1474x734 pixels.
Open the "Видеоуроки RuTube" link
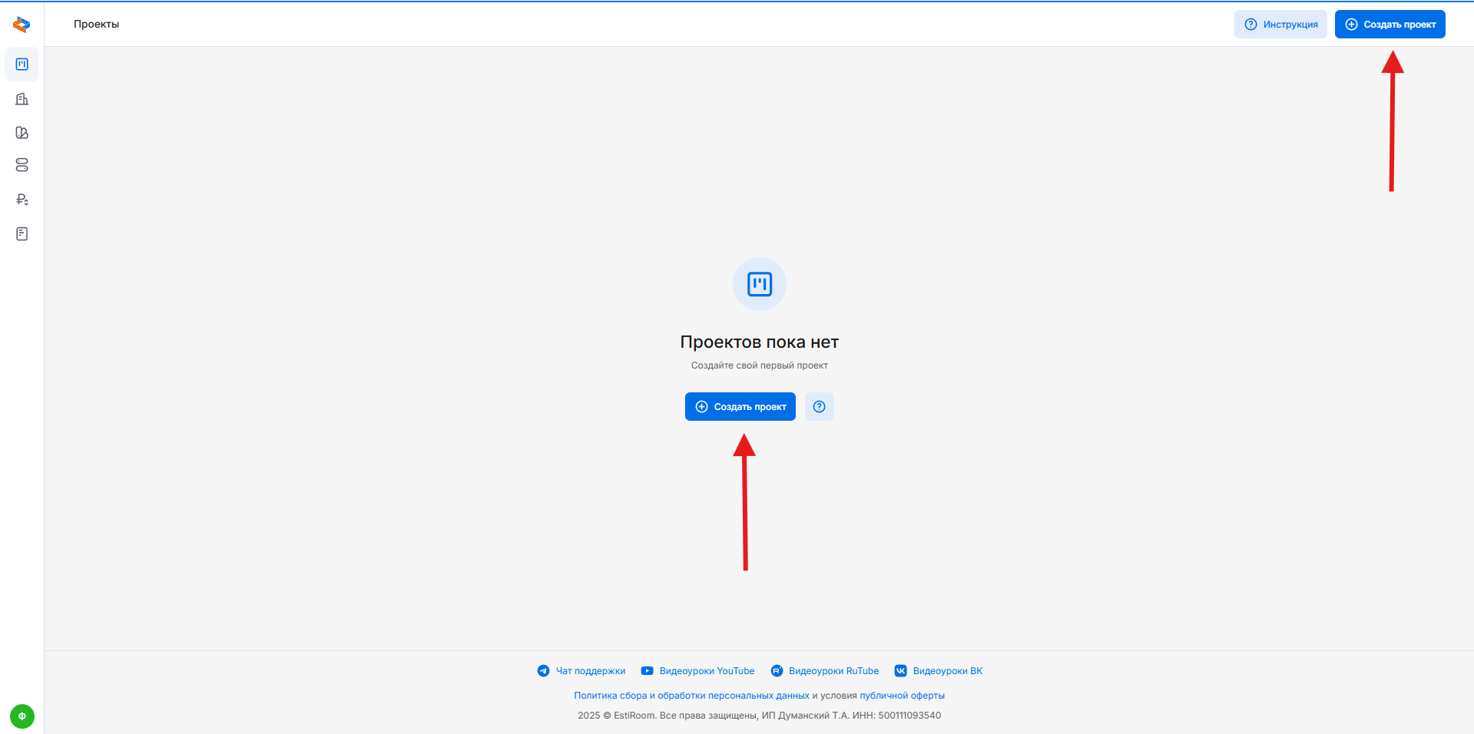825,671
